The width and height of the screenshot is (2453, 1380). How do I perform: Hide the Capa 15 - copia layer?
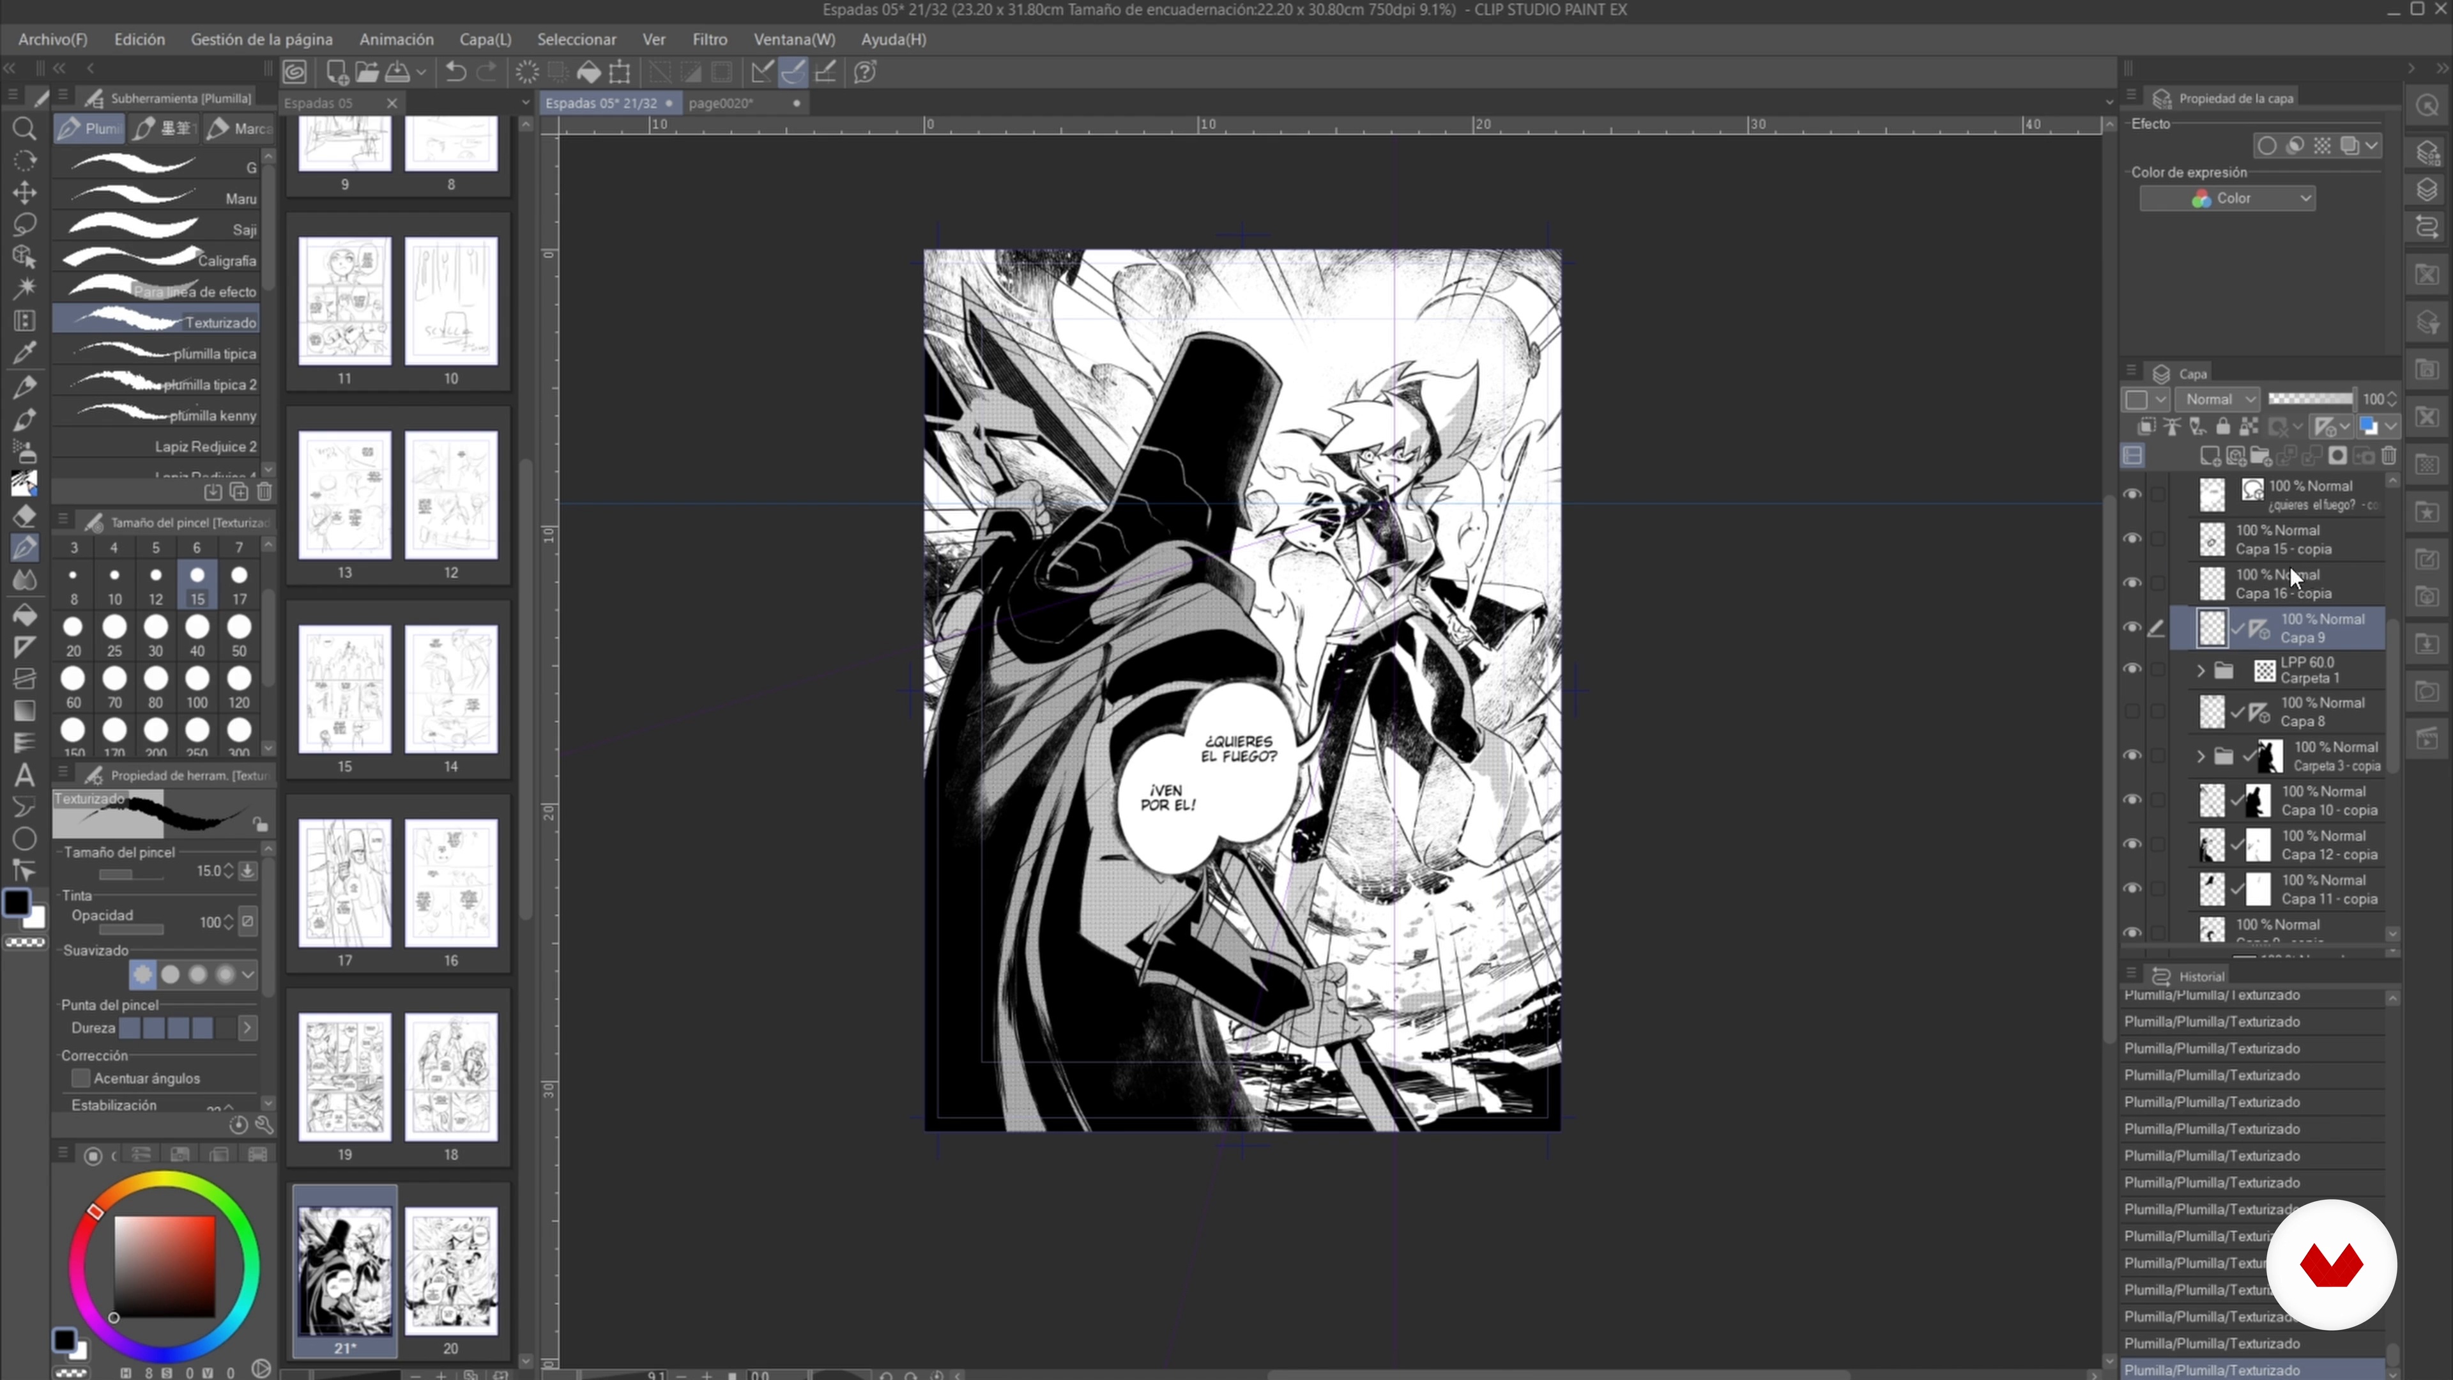2132,538
